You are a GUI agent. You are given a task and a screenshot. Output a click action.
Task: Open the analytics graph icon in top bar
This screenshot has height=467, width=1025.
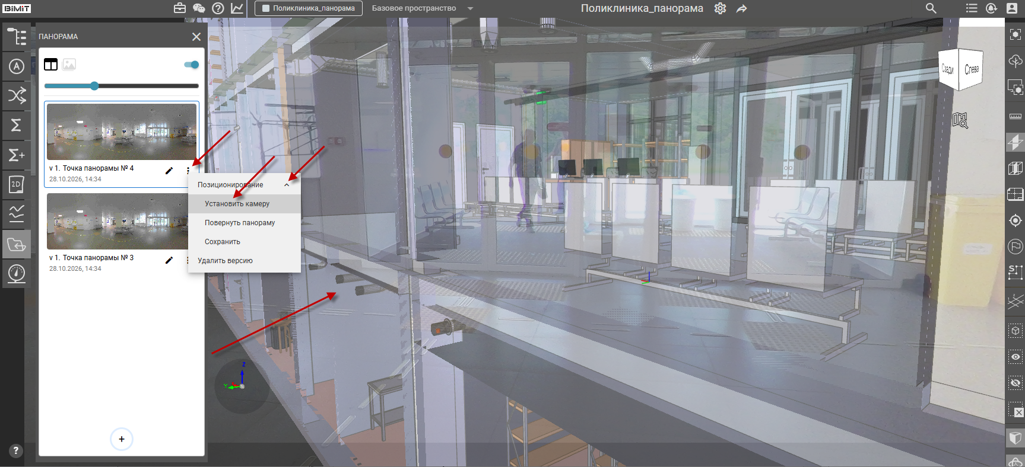pos(237,8)
